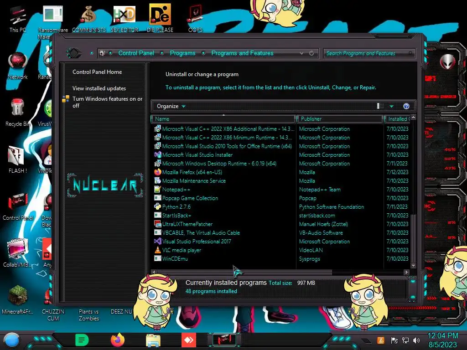This screenshot has height=350, width=467.
Task: Open View installed updates link
Action: [x=99, y=88]
